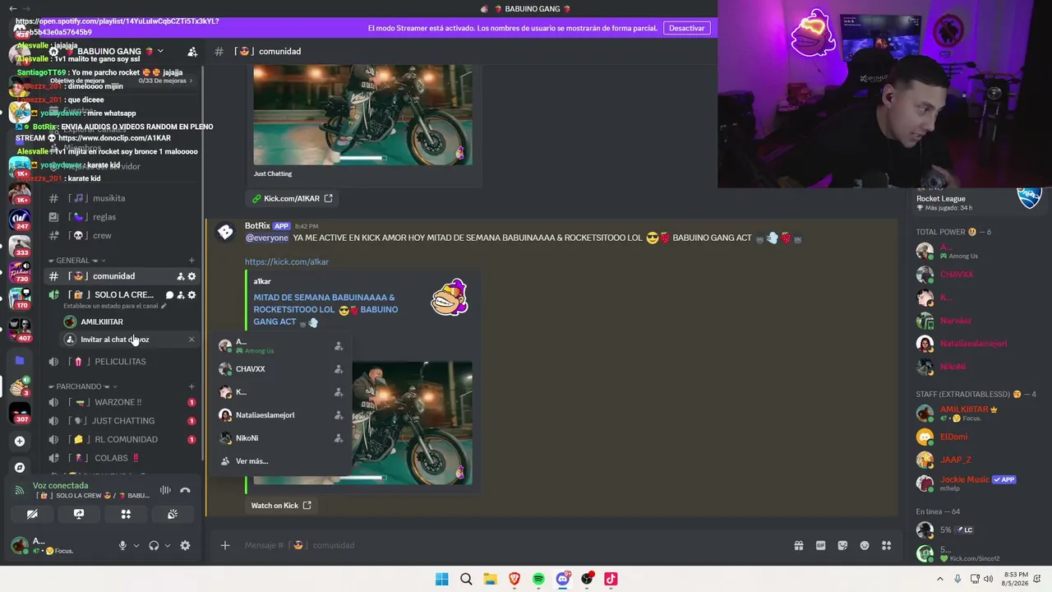Close the Invitar al chat de voz row
1052x592 pixels.
[x=191, y=340]
